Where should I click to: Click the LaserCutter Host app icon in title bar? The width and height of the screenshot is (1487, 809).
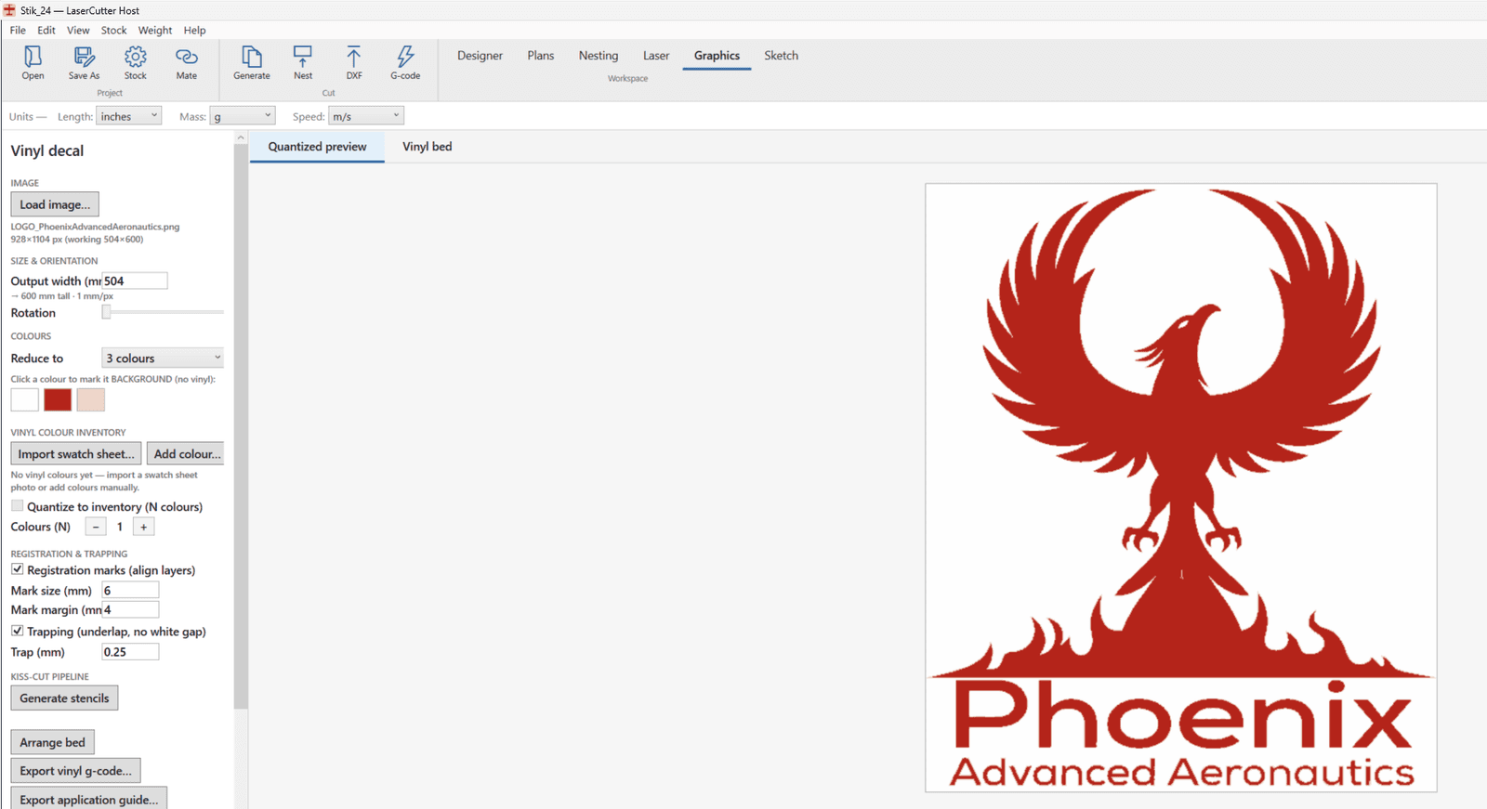pos(9,10)
